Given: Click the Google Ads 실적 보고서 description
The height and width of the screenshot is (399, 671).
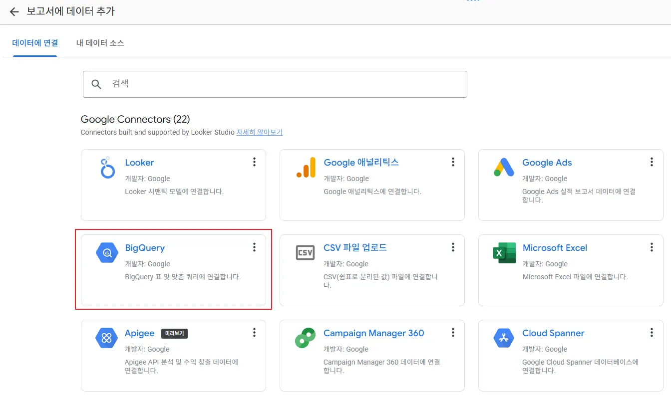Looking at the screenshot, I should pos(579,196).
